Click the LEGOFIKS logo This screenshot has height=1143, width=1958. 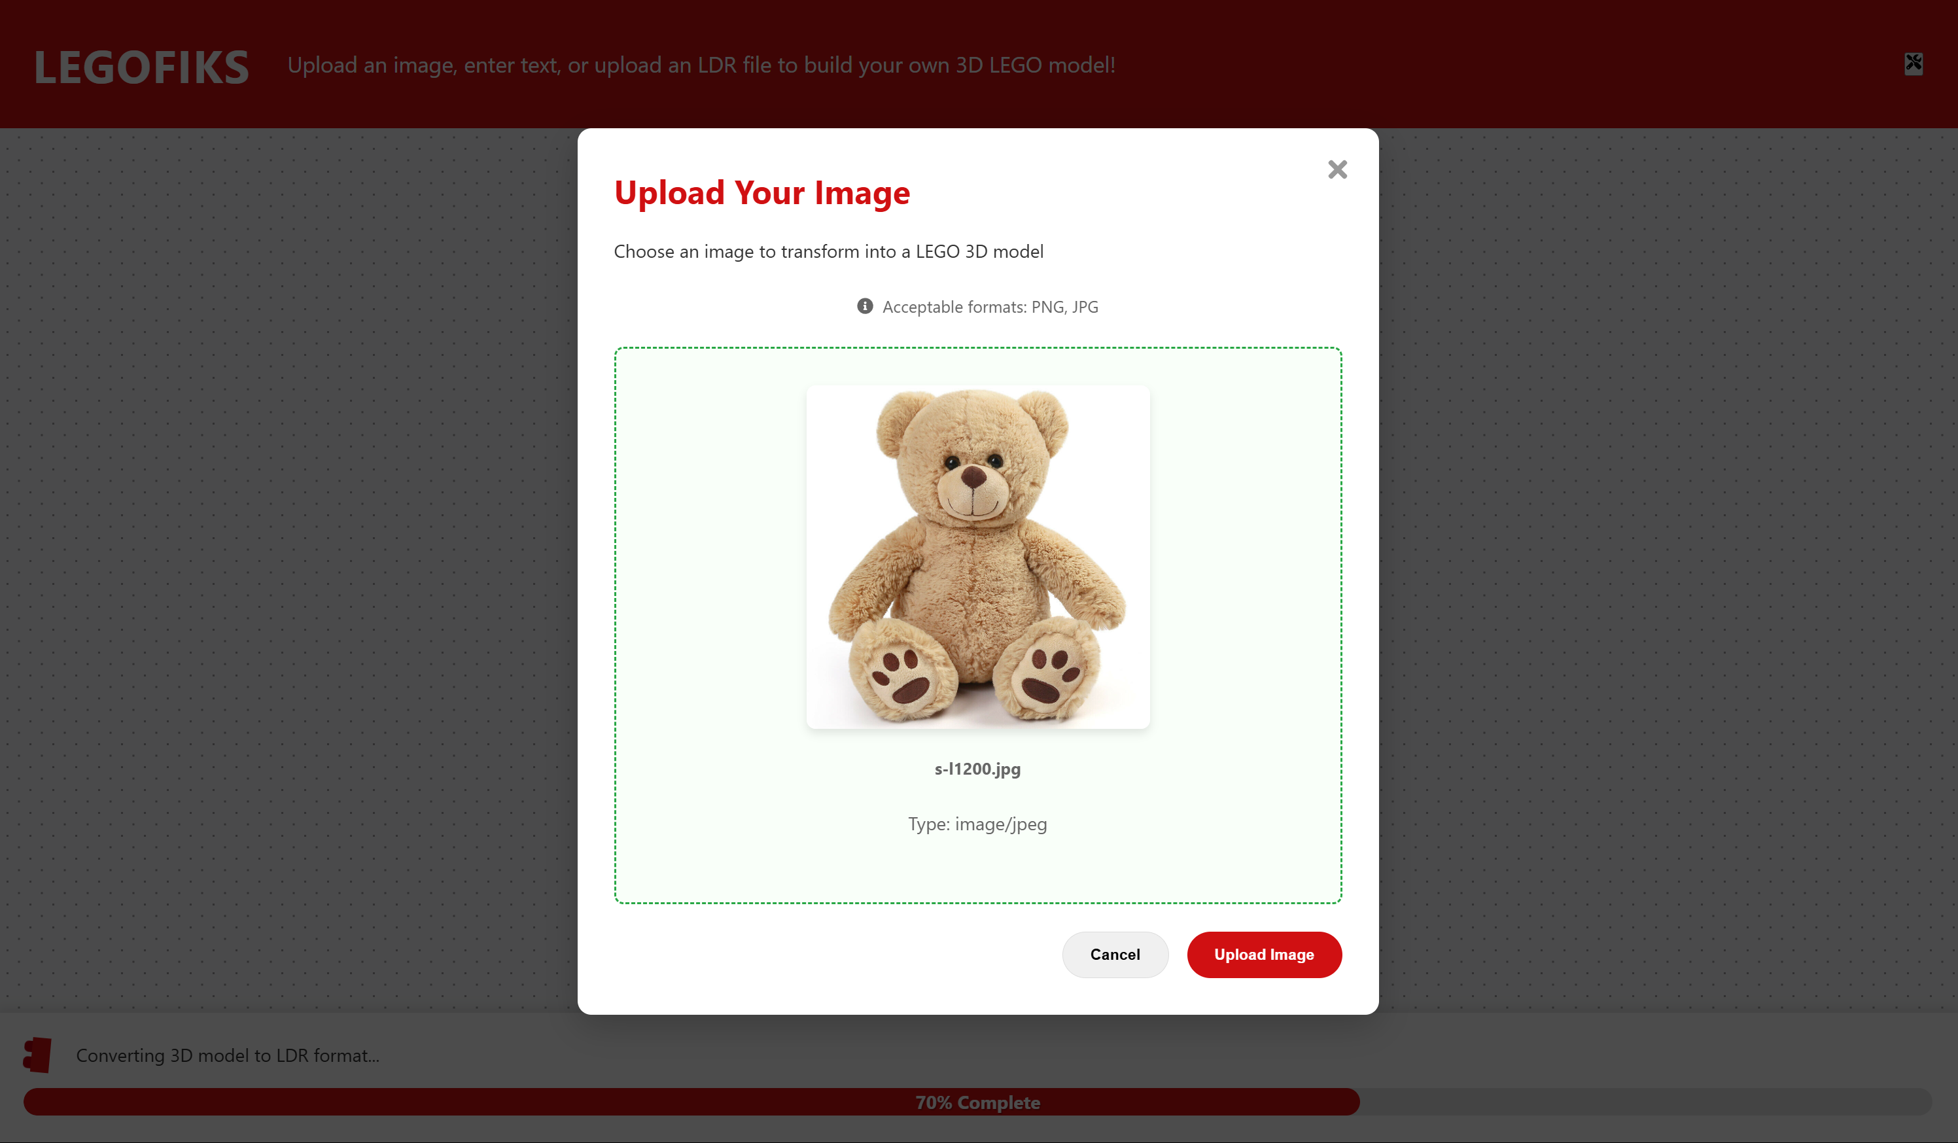pyautogui.click(x=141, y=67)
